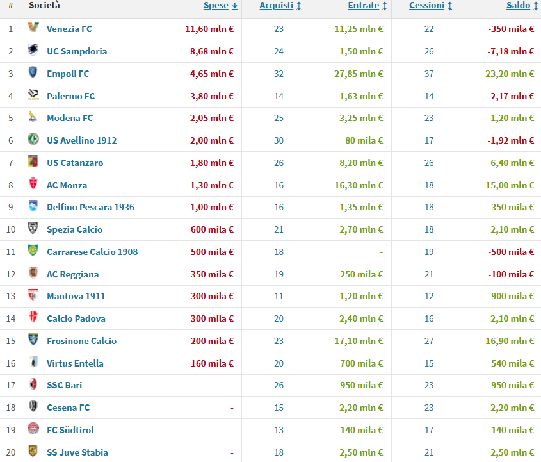The image size is (541, 462).
Task: Open the Virtus Entella club page
Action: (x=75, y=363)
